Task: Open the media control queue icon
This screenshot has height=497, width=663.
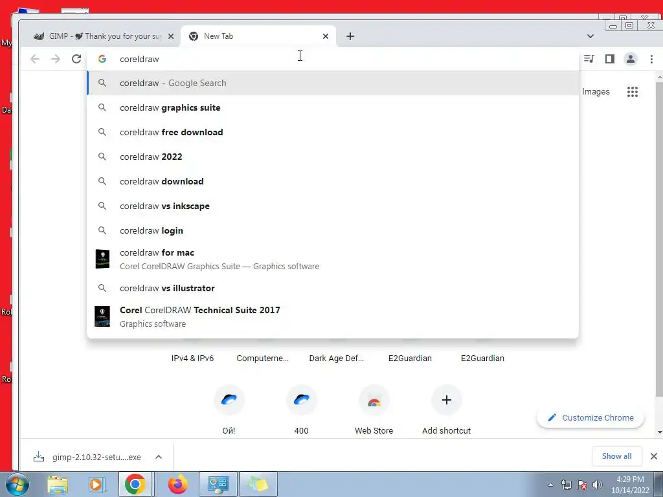Action: tap(589, 59)
